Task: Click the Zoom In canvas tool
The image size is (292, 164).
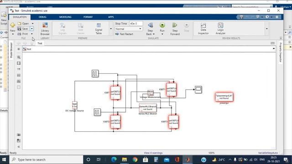Action: click(19, 57)
